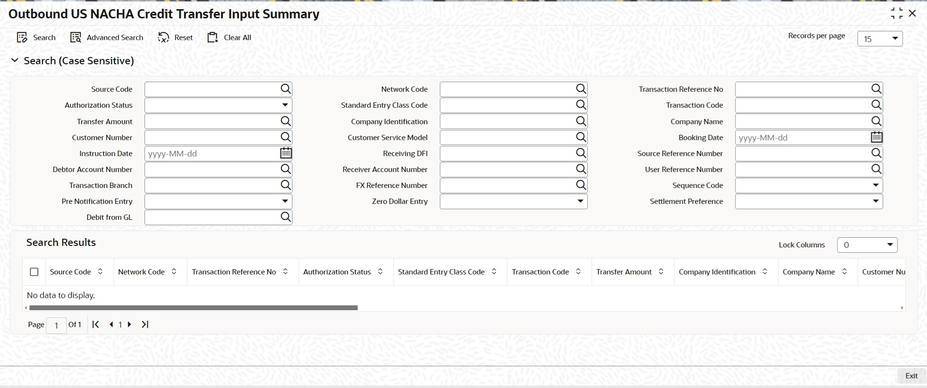Focus the Page number input field
The width and height of the screenshot is (927, 388).
[56, 325]
